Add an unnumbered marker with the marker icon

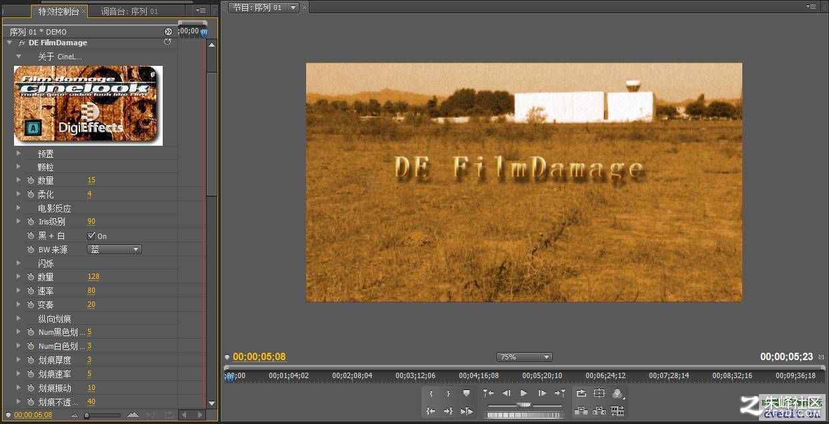click(466, 393)
